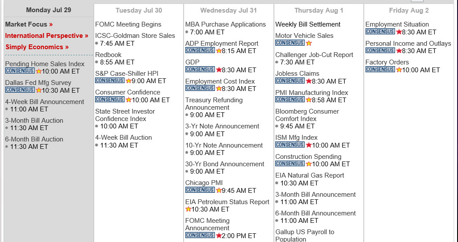This screenshot has width=458, height=242.
Task: Click the red star beside Jobless Claims
Action: 309,81
